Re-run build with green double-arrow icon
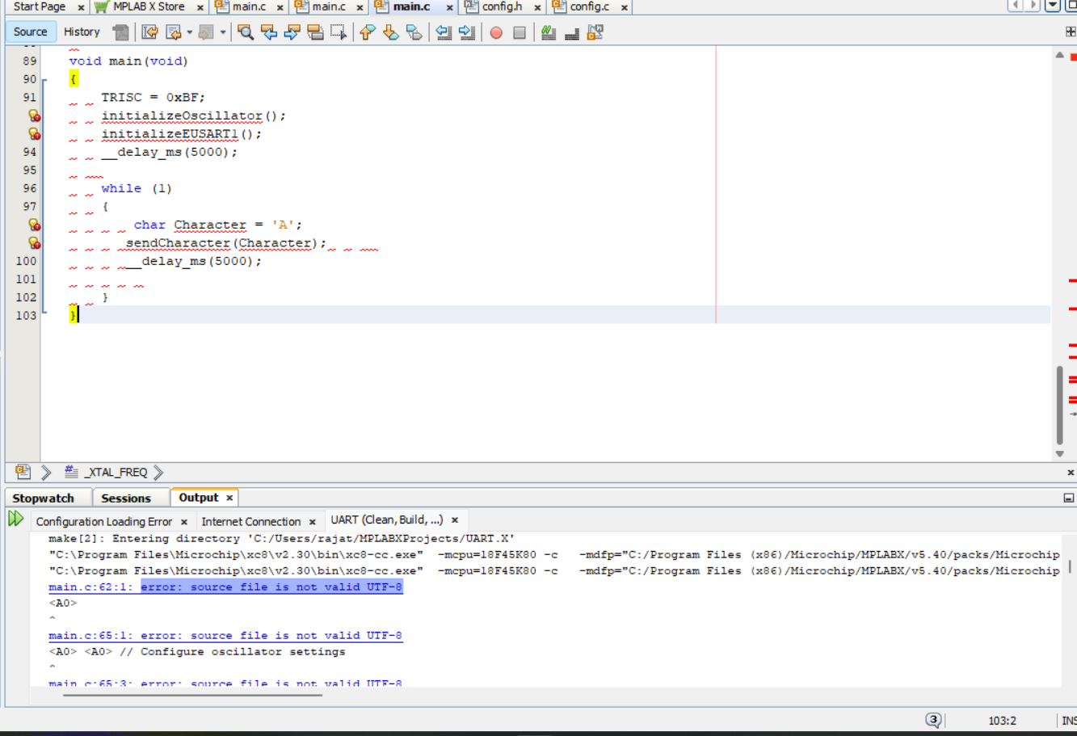 point(15,519)
